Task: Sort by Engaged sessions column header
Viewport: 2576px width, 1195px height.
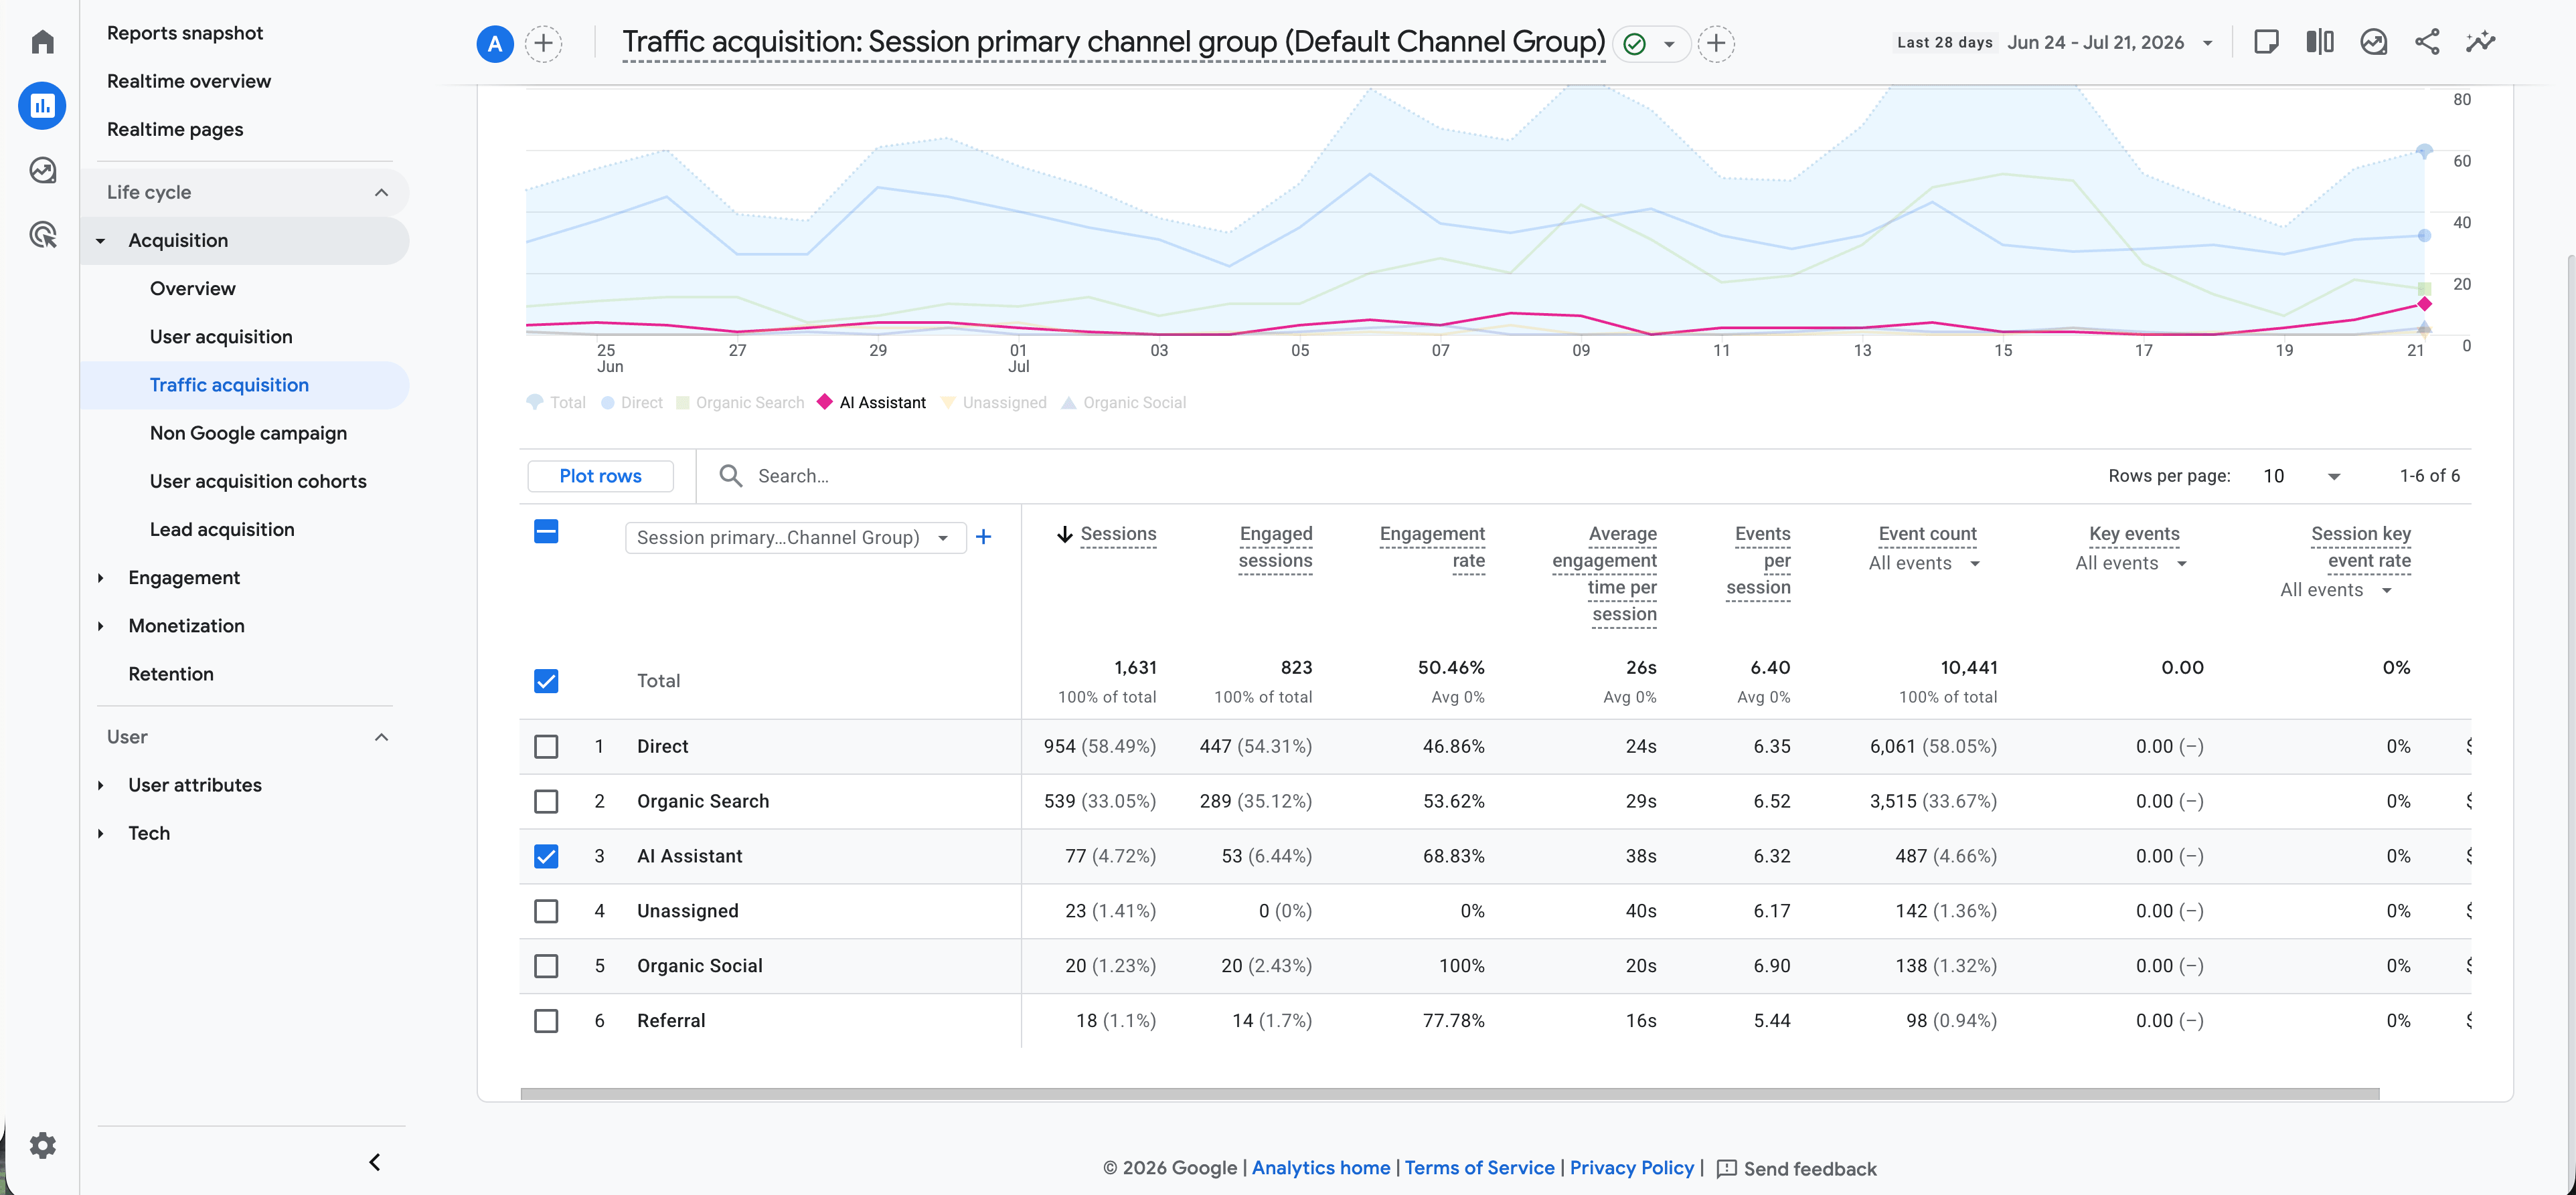Action: tap(1275, 547)
